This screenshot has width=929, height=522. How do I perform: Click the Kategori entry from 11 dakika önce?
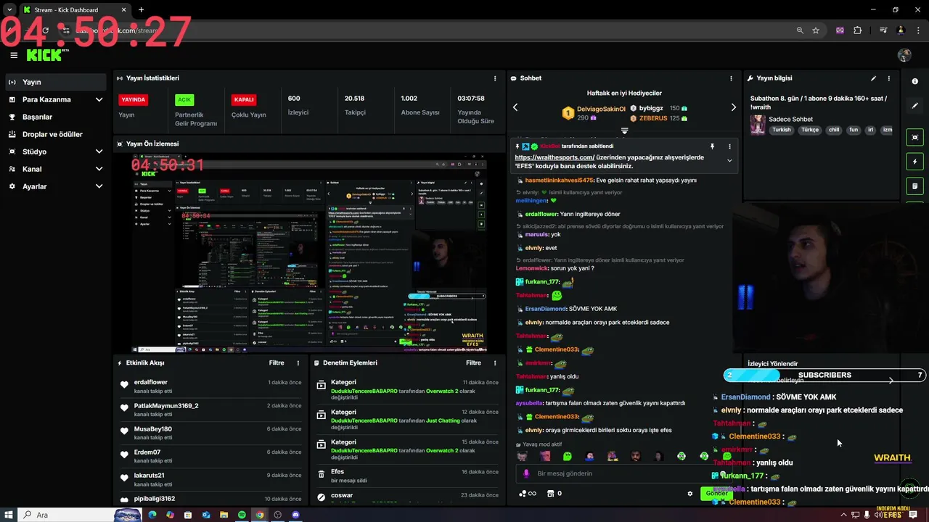[408, 390]
